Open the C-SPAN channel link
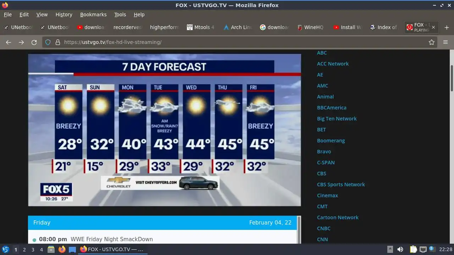Screen dimensions: 454x255 (x=326, y=163)
